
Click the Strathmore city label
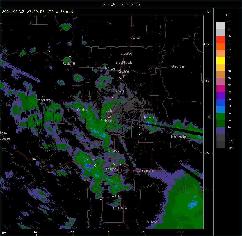(145, 170)
